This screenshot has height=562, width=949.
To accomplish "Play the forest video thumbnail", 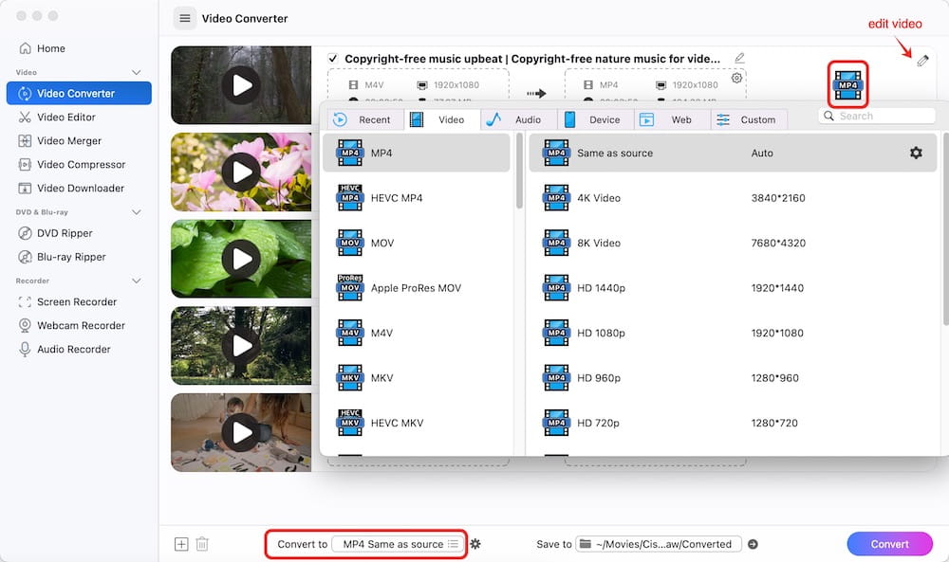I will click(x=241, y=85).
